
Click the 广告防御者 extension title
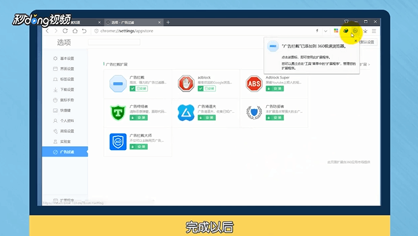[x=275, y=106]
